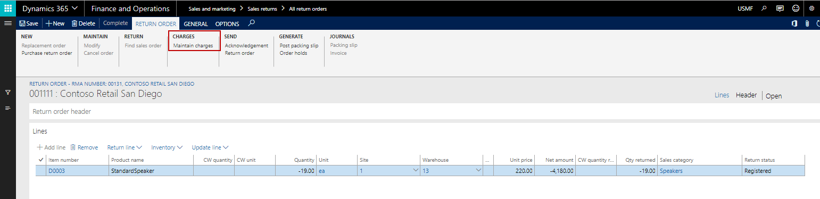Click Packing slip under JOURNALS

[x=344, y=45]
